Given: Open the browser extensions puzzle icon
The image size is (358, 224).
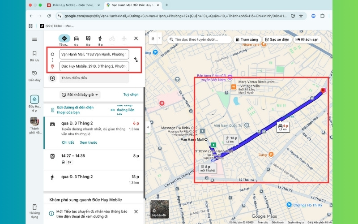Looking at the screenshot, I should pyautogui.click(x=322, y=16).
